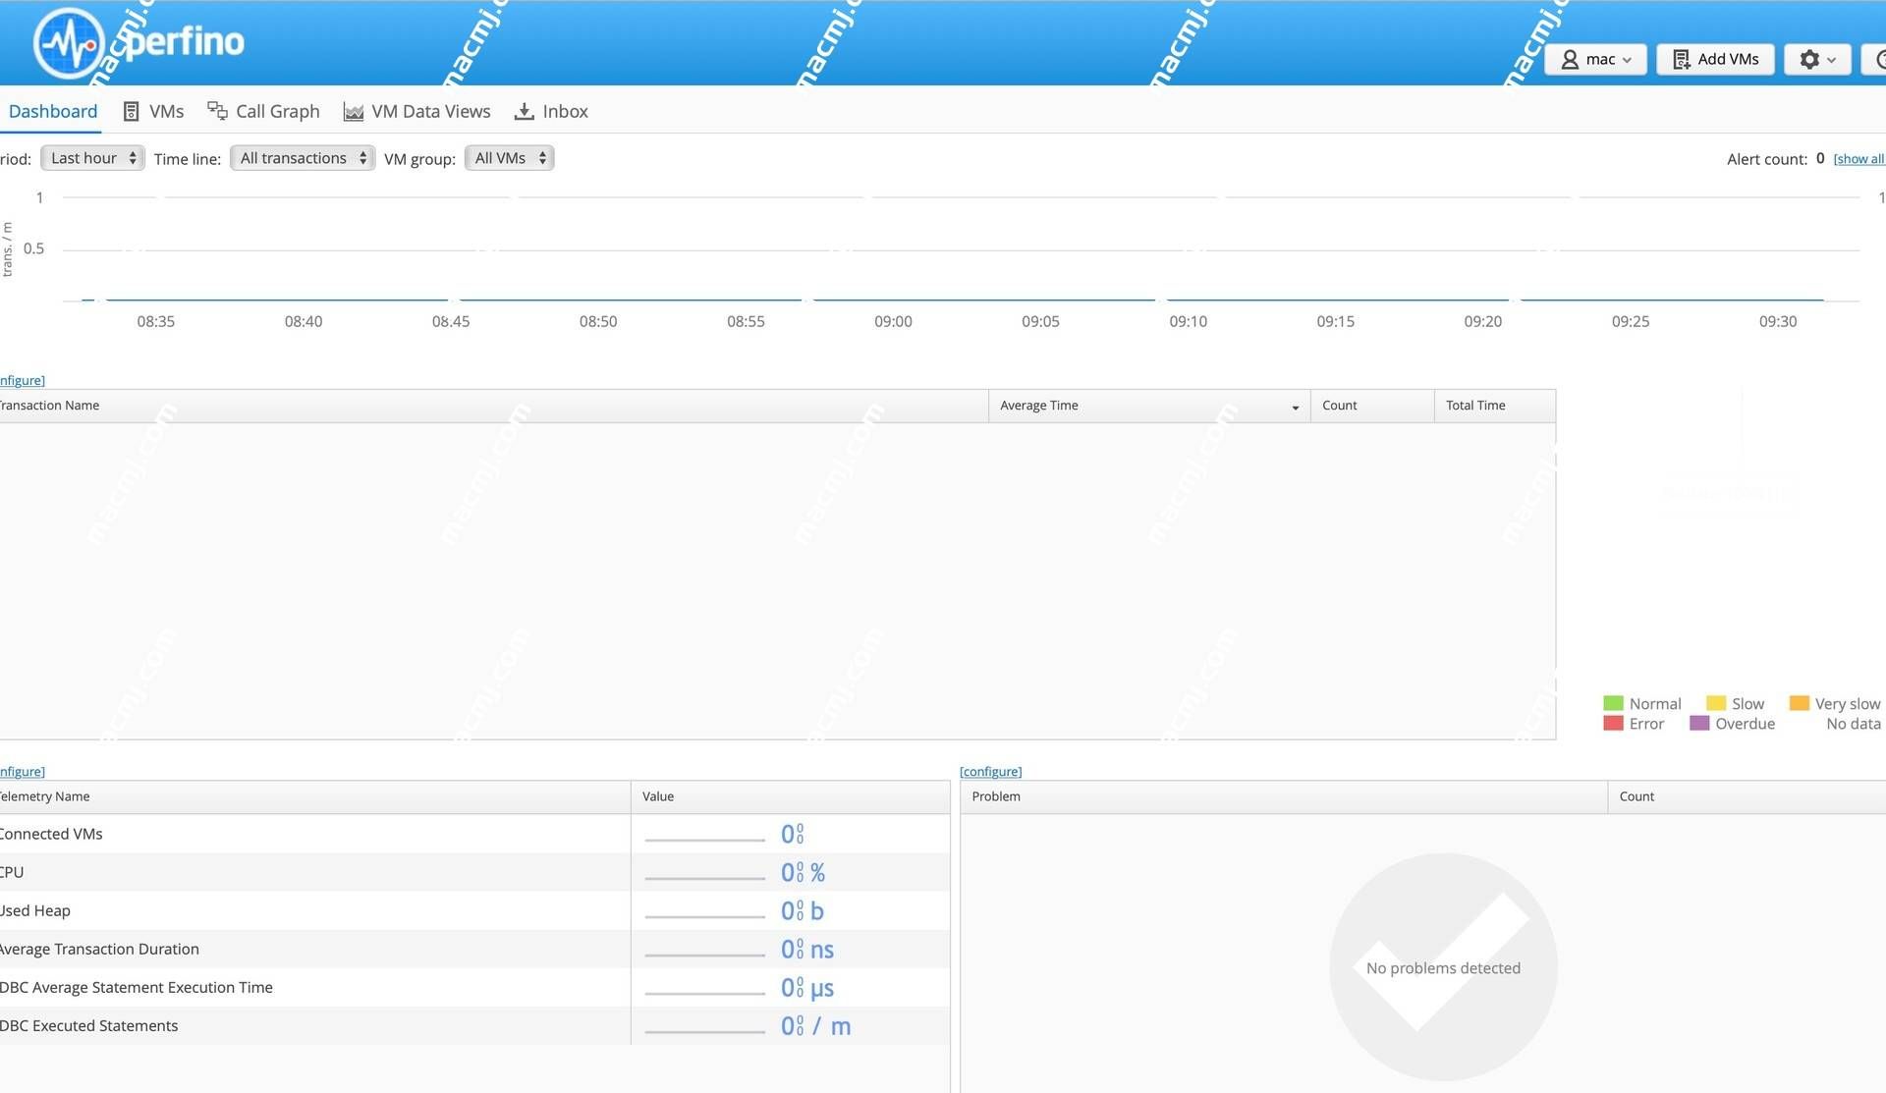
Task: Click the orange Very slow legend swatch
Action: click(1800, 703)
